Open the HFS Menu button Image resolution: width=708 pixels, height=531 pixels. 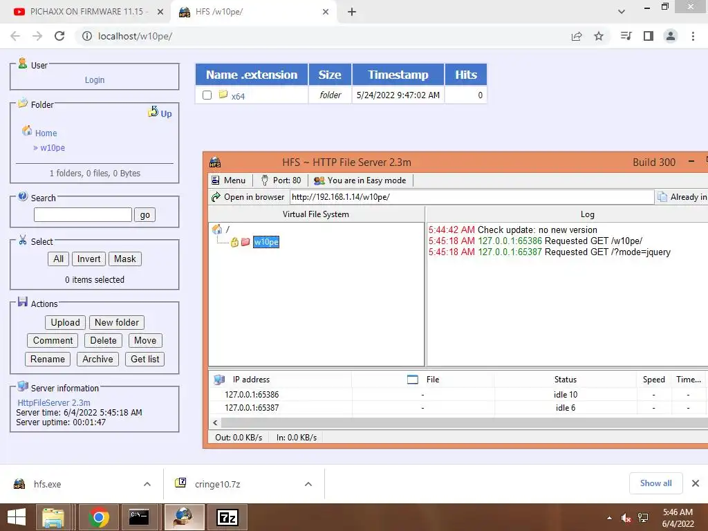click(228, 180)
